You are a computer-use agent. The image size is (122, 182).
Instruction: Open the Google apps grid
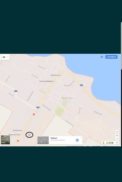(102, 57)
